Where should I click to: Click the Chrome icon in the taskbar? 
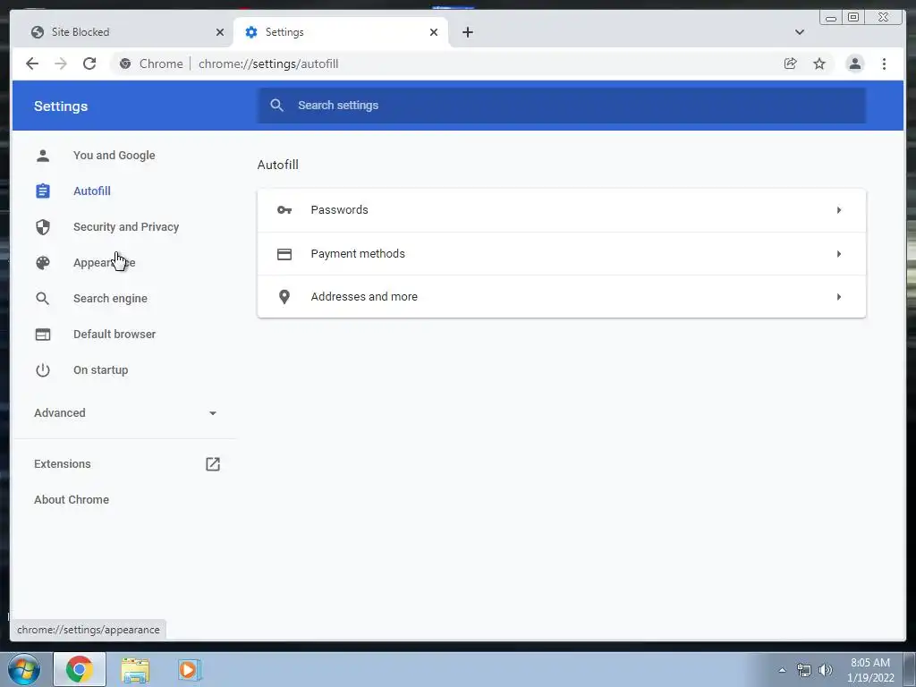80,669
